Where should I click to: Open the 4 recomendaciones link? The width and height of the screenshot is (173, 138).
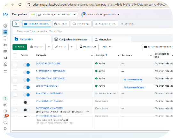134,87
